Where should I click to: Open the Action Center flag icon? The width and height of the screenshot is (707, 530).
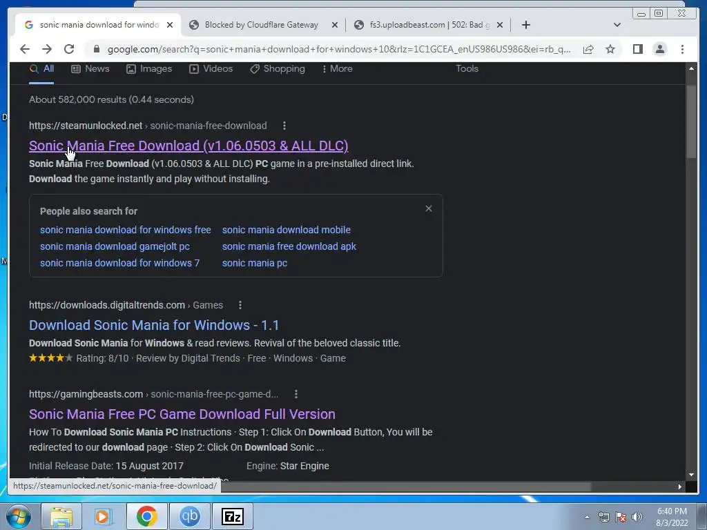621,517
